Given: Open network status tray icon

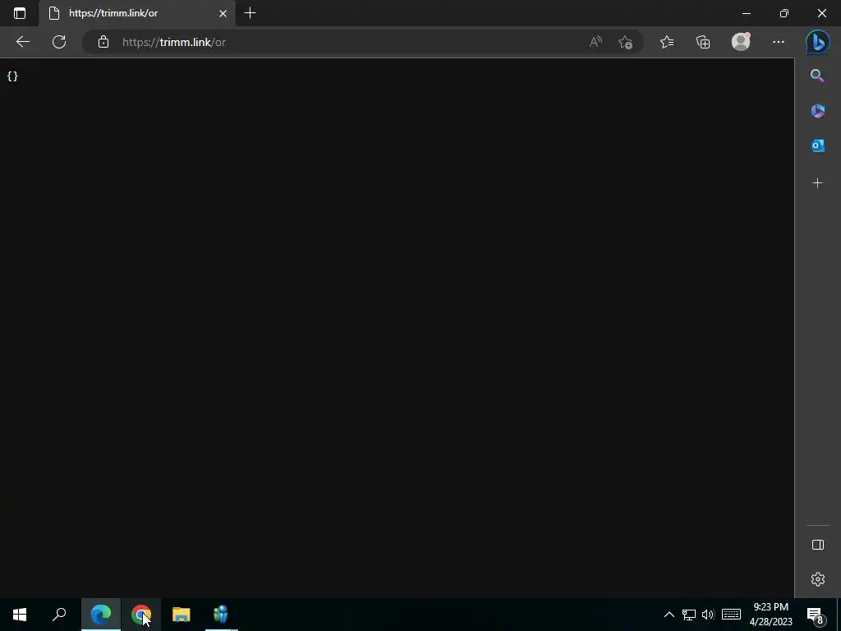Looking at the screenshot, I should tap(689, 615).
